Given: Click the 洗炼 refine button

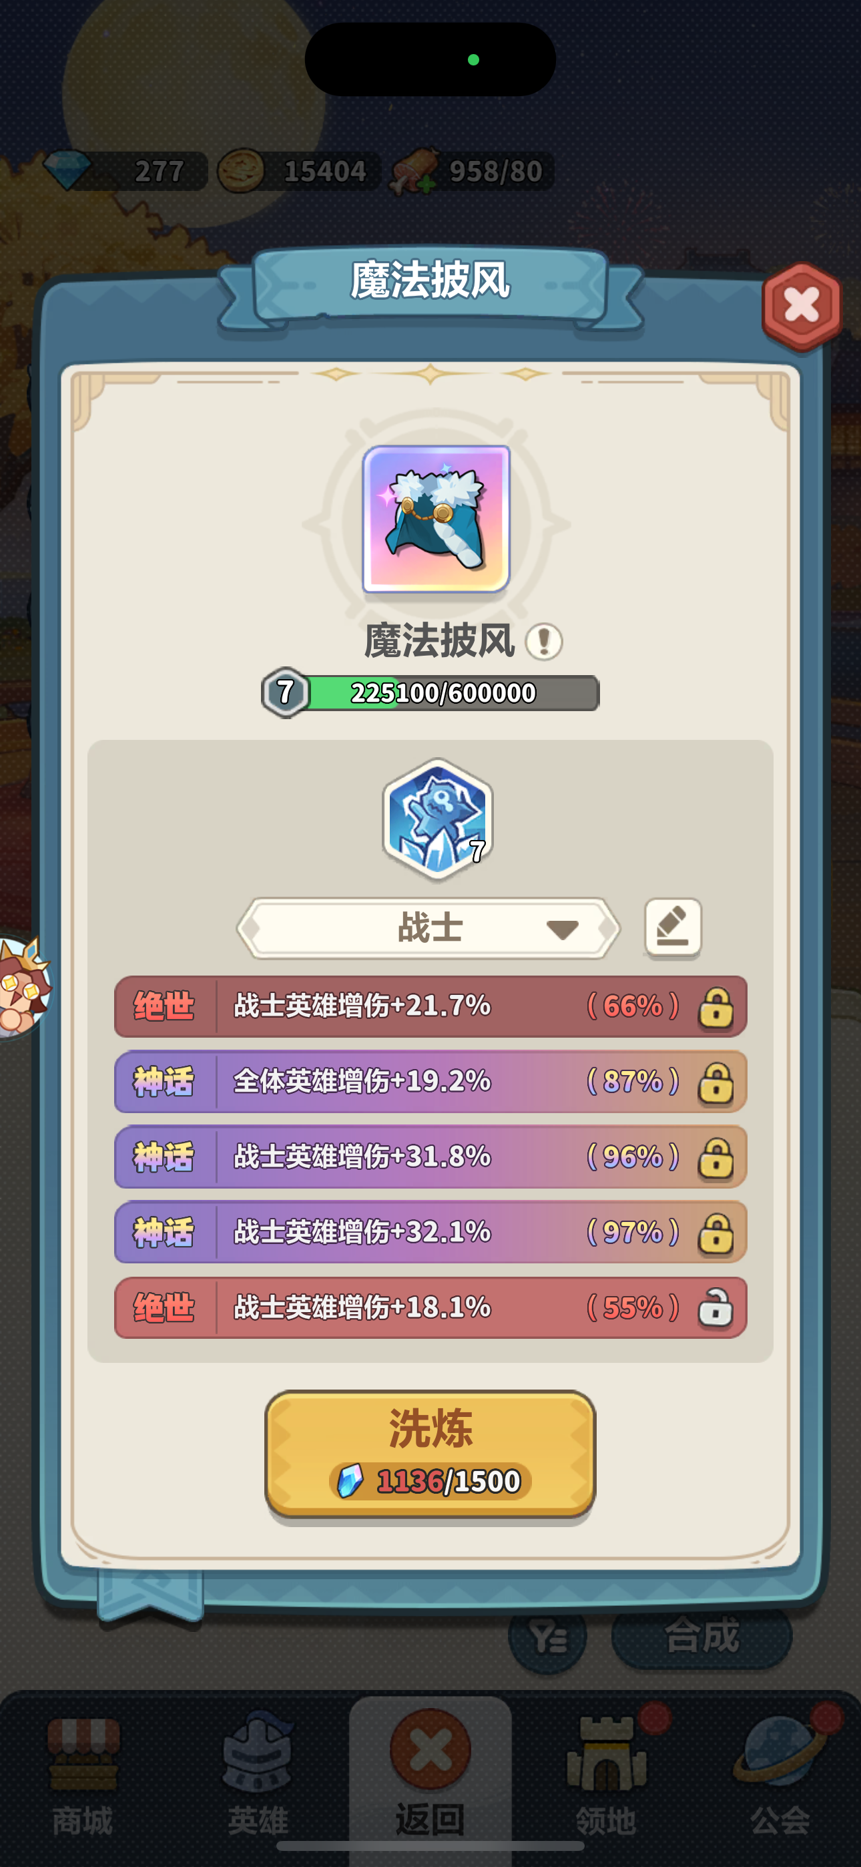Looking at the screenshot, I should [x=431, y=1454].
